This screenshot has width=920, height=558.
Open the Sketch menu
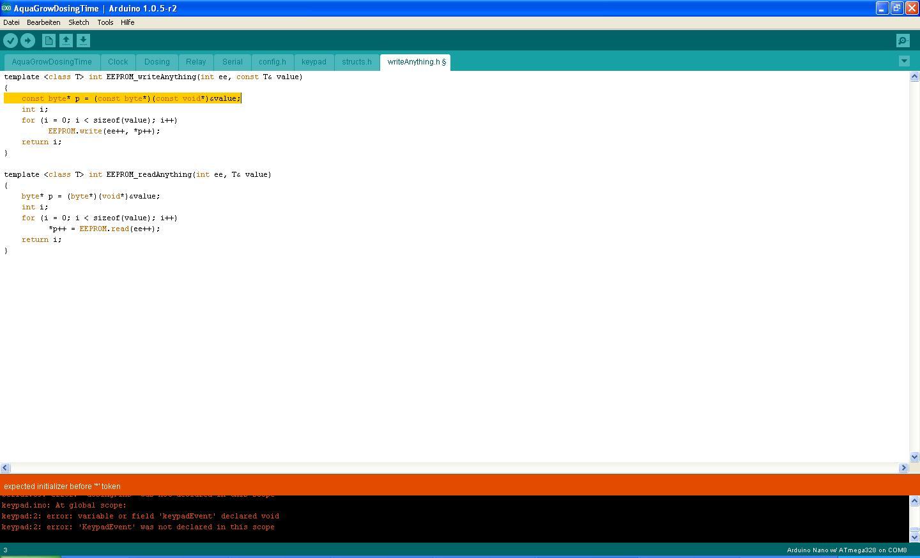tap(79, 22)
